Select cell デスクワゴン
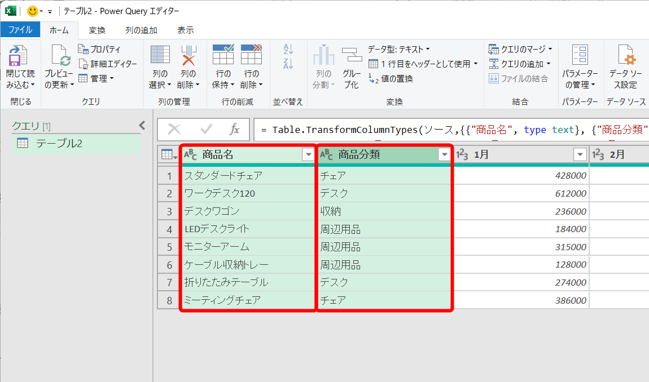The image size is (649, 382). (248, 211)
